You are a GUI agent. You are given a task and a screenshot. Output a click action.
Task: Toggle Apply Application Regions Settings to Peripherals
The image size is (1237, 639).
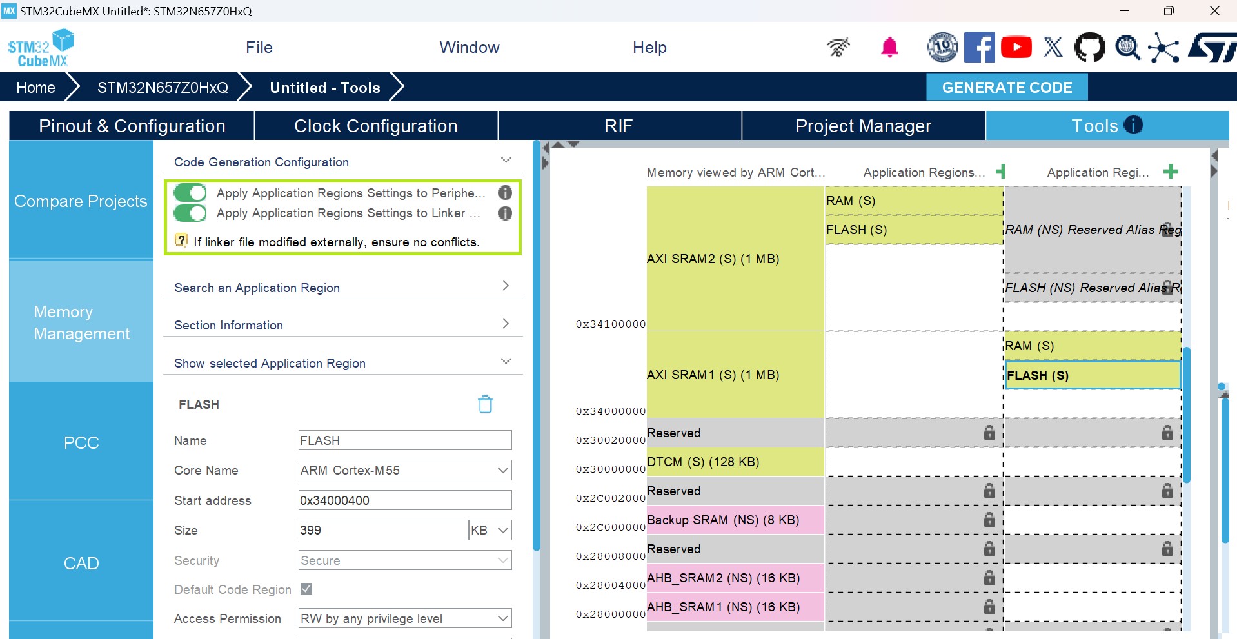pyautogui.click(x=190, y=193)
